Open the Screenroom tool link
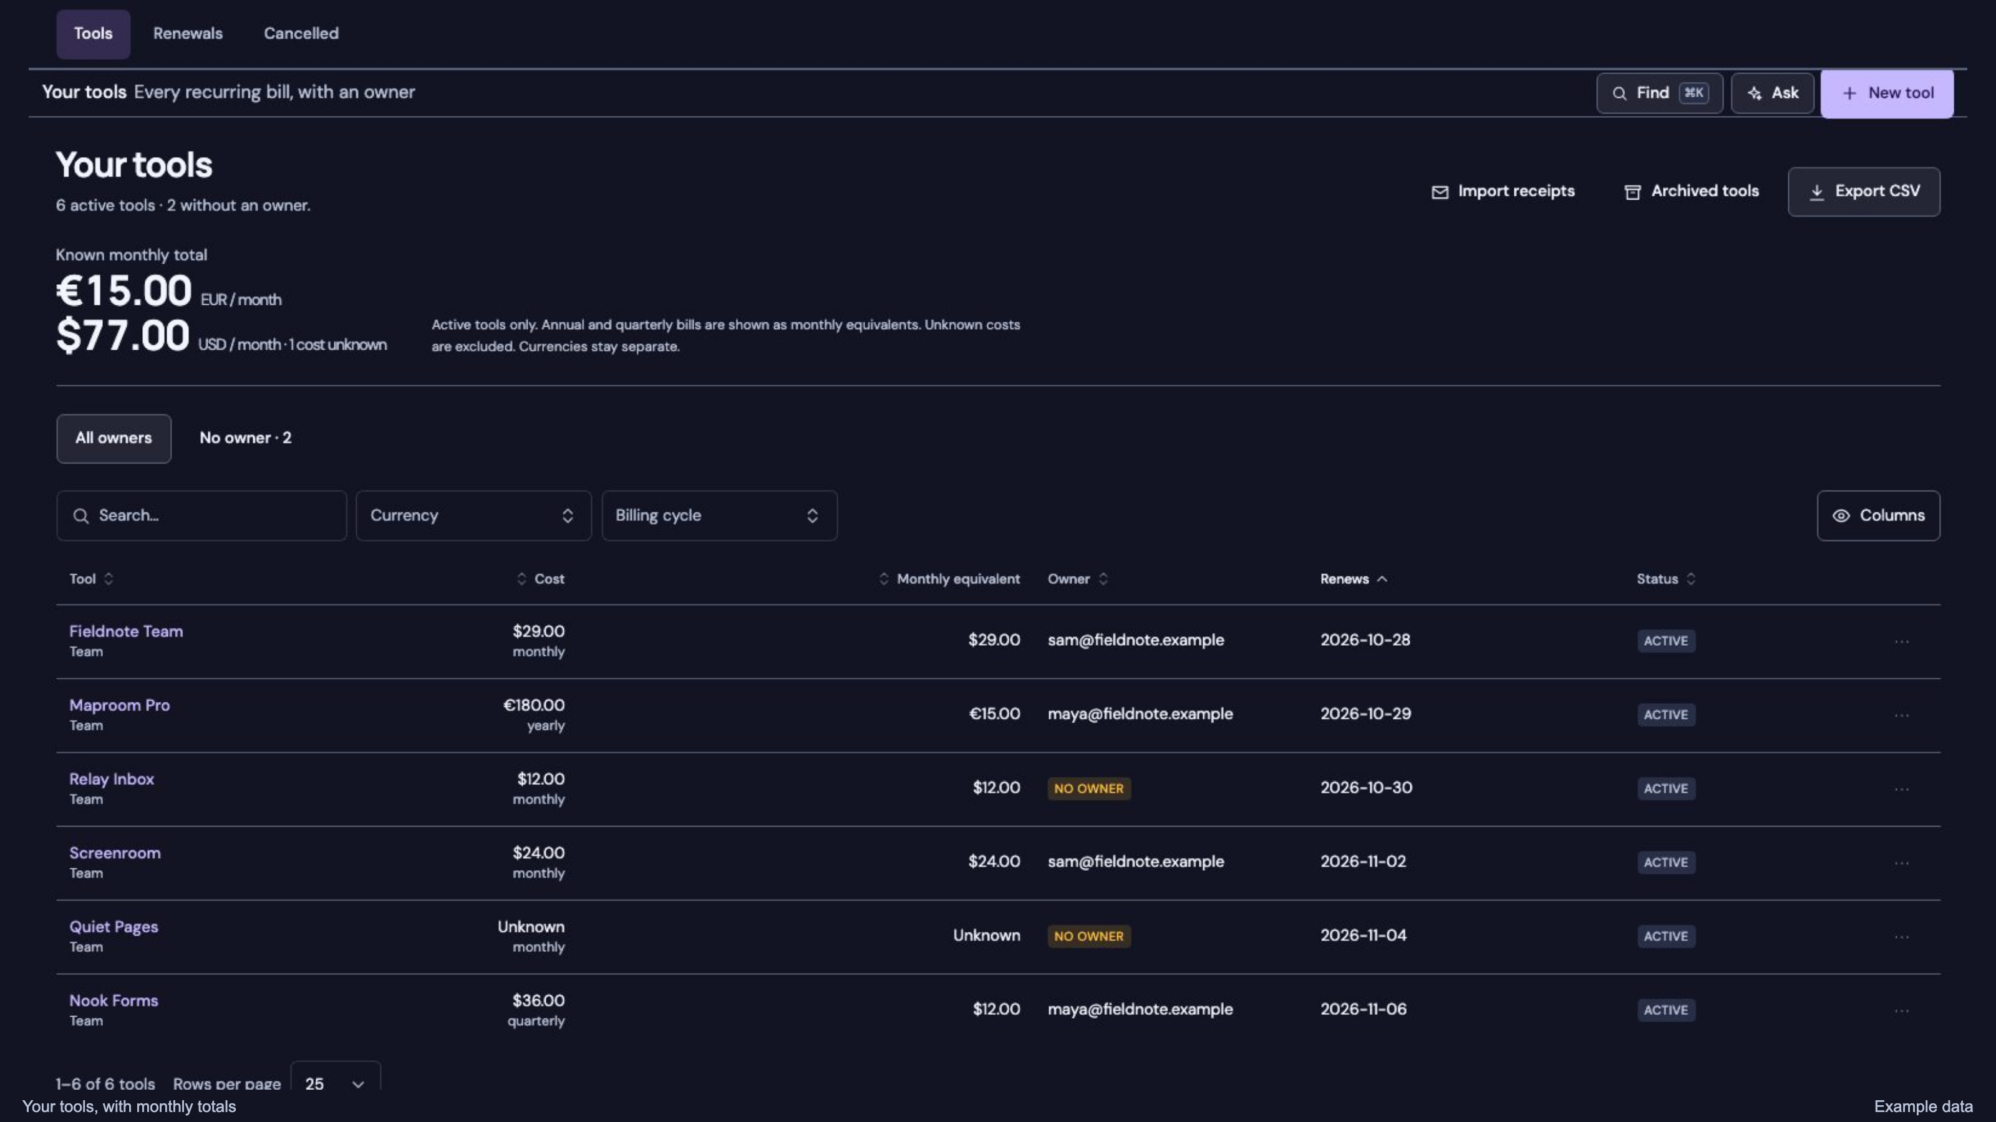 pos(115,853)
